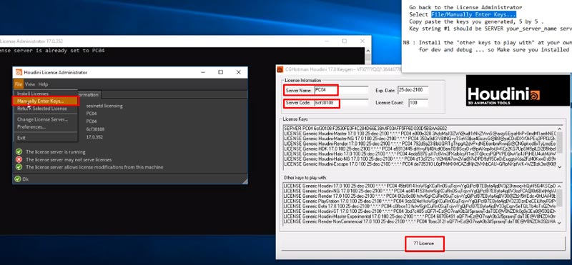This screenshot has width=572, height=265.
Task: Click the Generic PlayStation key line
Action: pos(420,201)
